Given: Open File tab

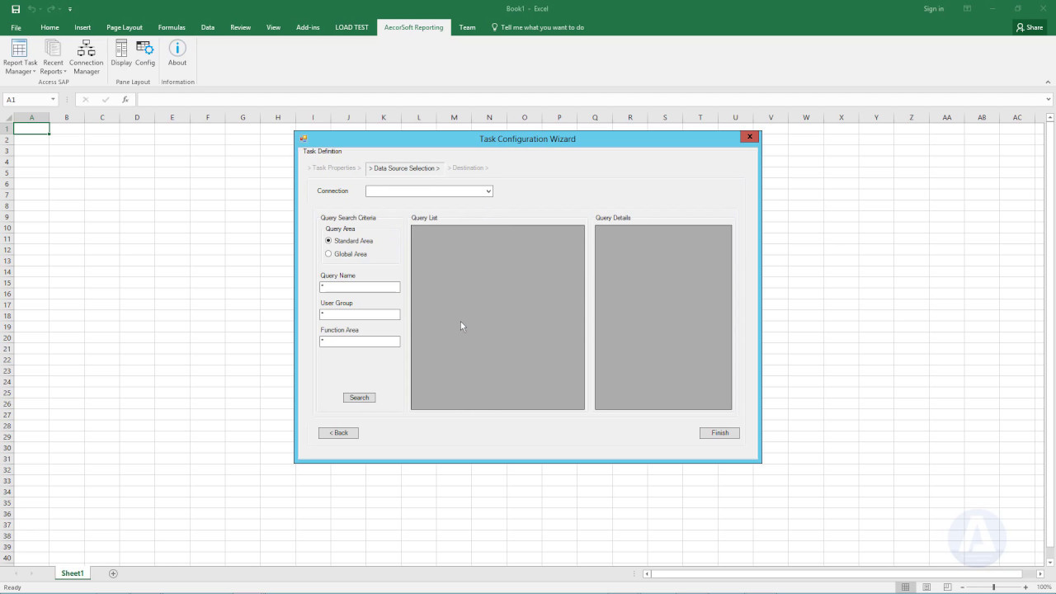Looking at the screenshot, I should pos(16,27).
